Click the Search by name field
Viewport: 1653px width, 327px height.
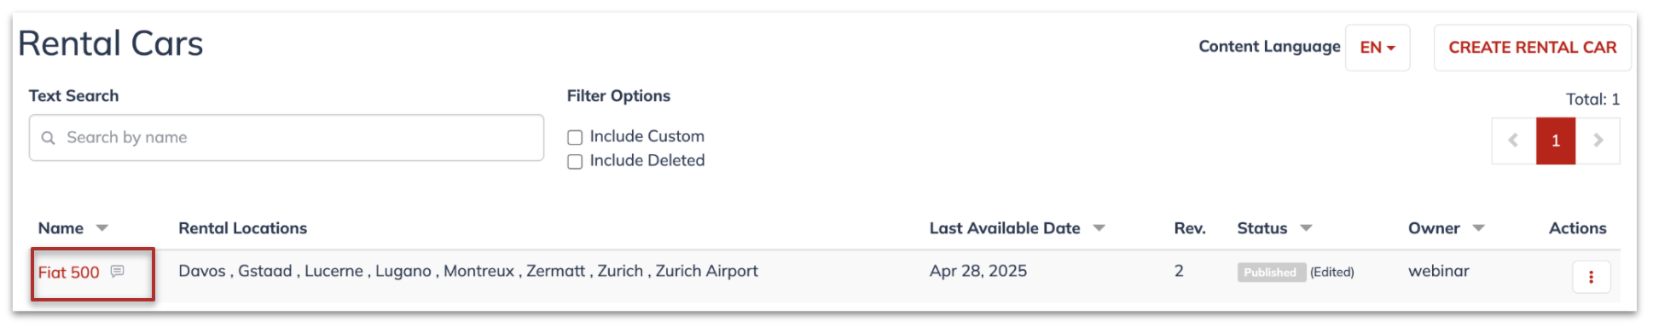pos(287,138)
